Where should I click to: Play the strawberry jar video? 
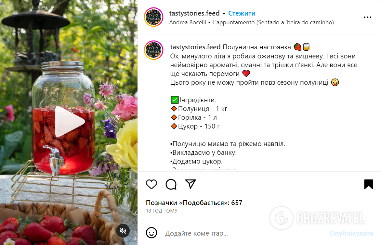click(x=70, y=122)
